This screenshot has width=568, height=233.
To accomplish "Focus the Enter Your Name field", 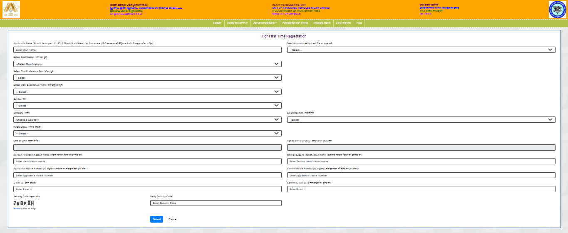I will click(147, 50).
